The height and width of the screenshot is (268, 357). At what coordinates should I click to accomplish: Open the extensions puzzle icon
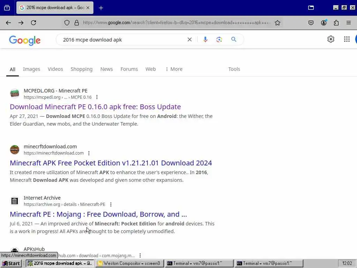(336, 23)
